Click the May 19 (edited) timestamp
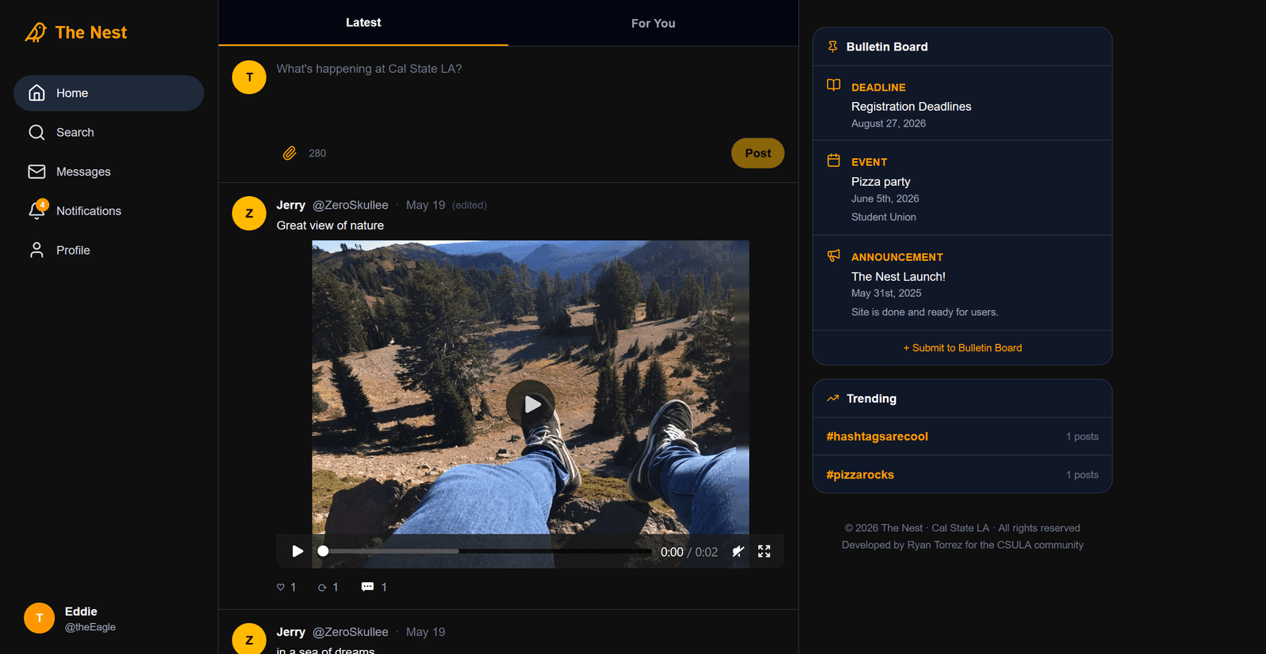Image resolution: width=1266 pixels, height=654 pixels. (x=446, y=205)
